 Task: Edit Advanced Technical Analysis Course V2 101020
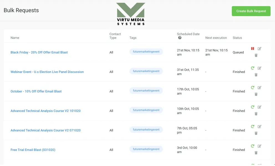click(259, 107)
